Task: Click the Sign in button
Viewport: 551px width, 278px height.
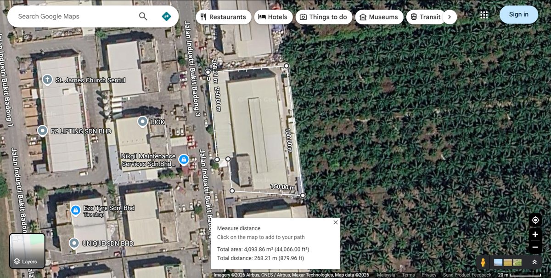Action: tap(519, 15)
